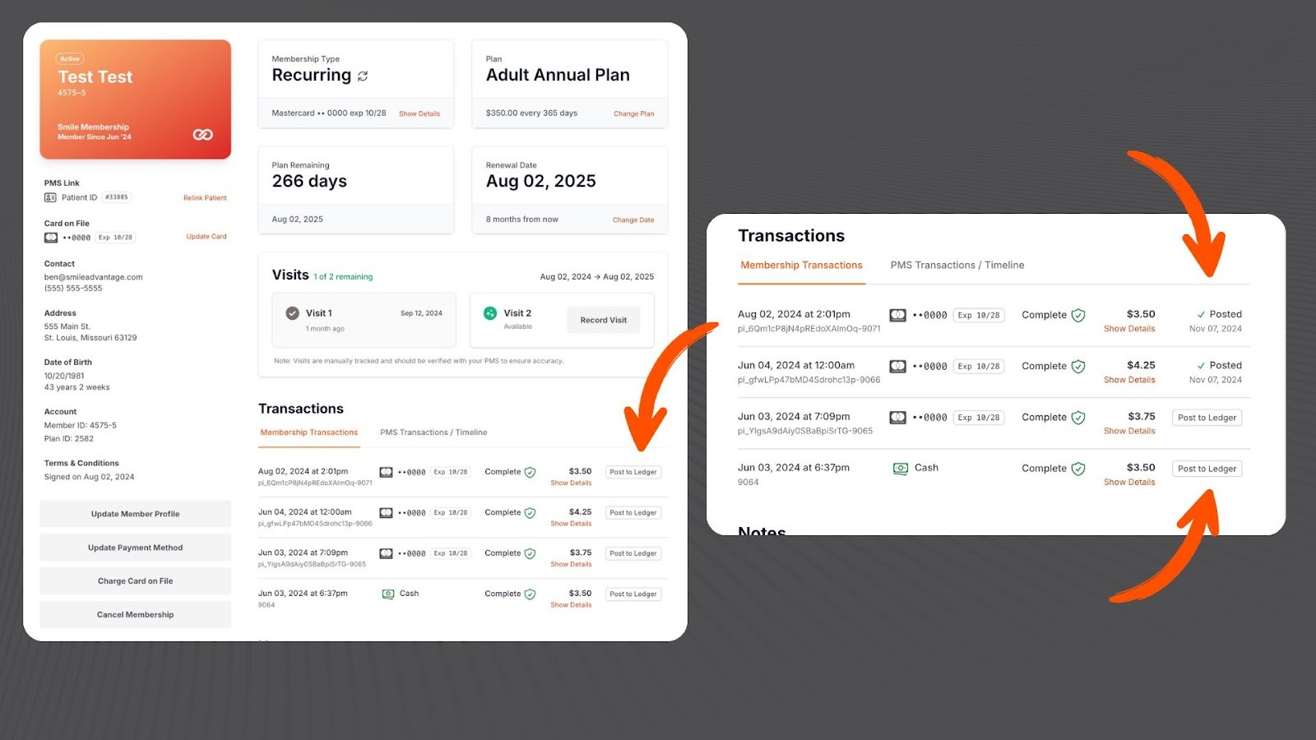Click the Patient ID card icon under PMS Link

(x=50, y=197)
